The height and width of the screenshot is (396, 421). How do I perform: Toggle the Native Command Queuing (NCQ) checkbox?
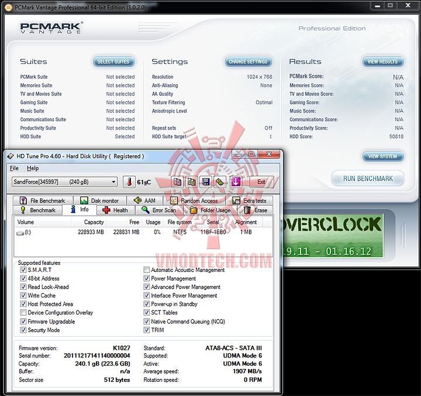[x=147, y=322]
